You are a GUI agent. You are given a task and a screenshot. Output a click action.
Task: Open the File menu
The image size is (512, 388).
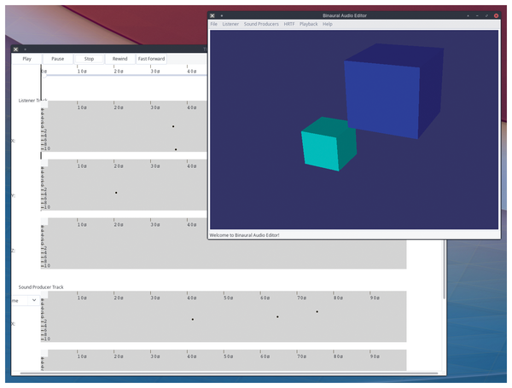click(214, 24)
